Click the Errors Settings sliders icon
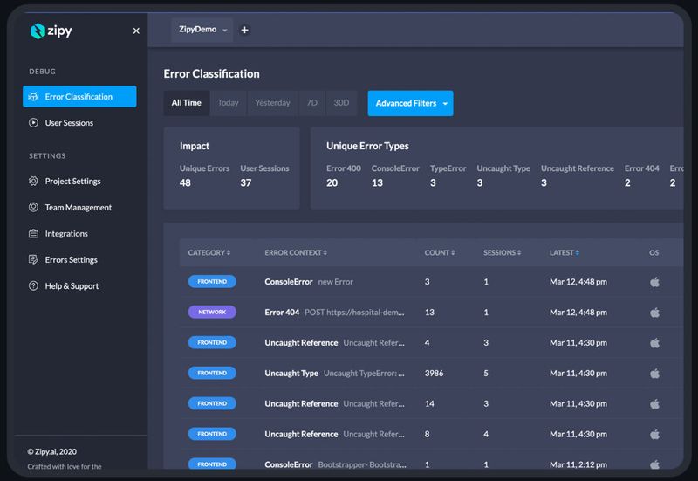Viewport: 698px width, 481px height. pos(33,260)
